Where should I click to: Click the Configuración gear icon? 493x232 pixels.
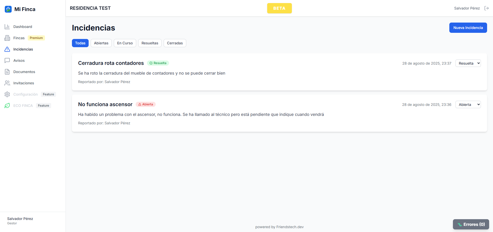tap(7, 94)
